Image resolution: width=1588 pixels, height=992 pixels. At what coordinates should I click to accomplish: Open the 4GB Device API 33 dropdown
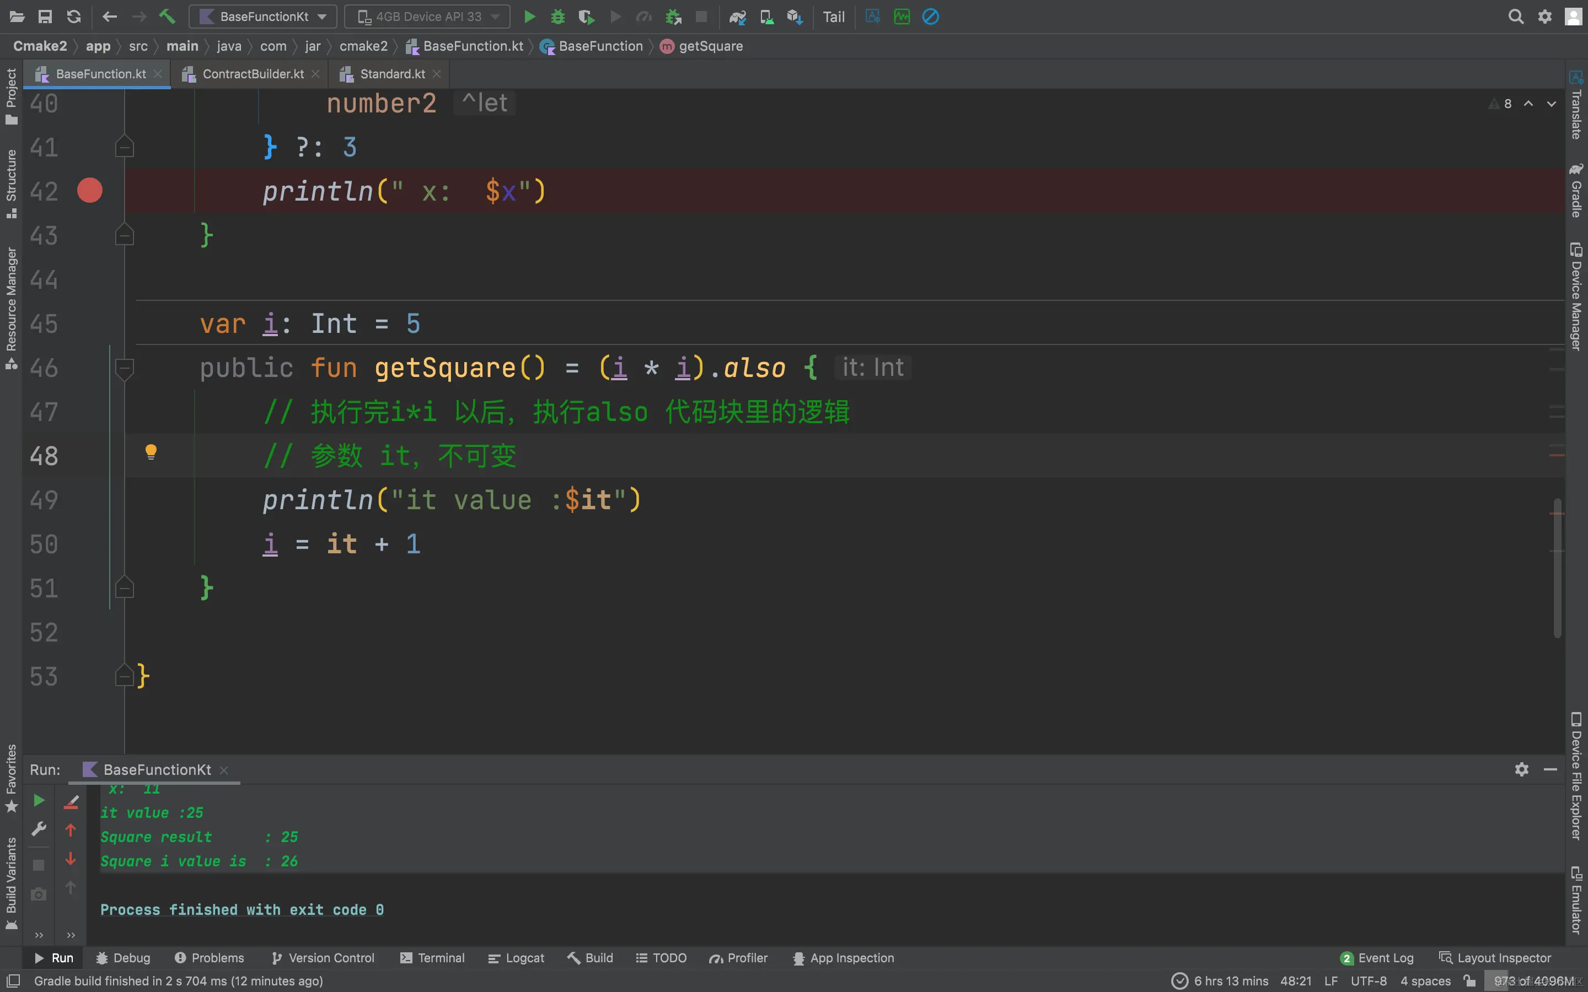pyautogui.click(x=427, y=17)
